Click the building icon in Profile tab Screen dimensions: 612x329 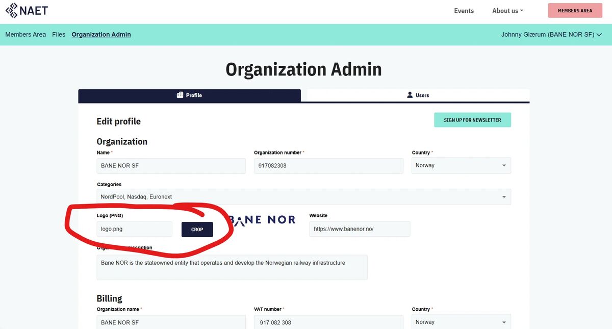click(180, 95)
